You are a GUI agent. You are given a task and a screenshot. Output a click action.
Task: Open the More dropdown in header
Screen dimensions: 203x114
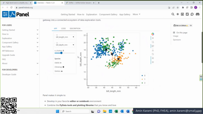point(136,14)
